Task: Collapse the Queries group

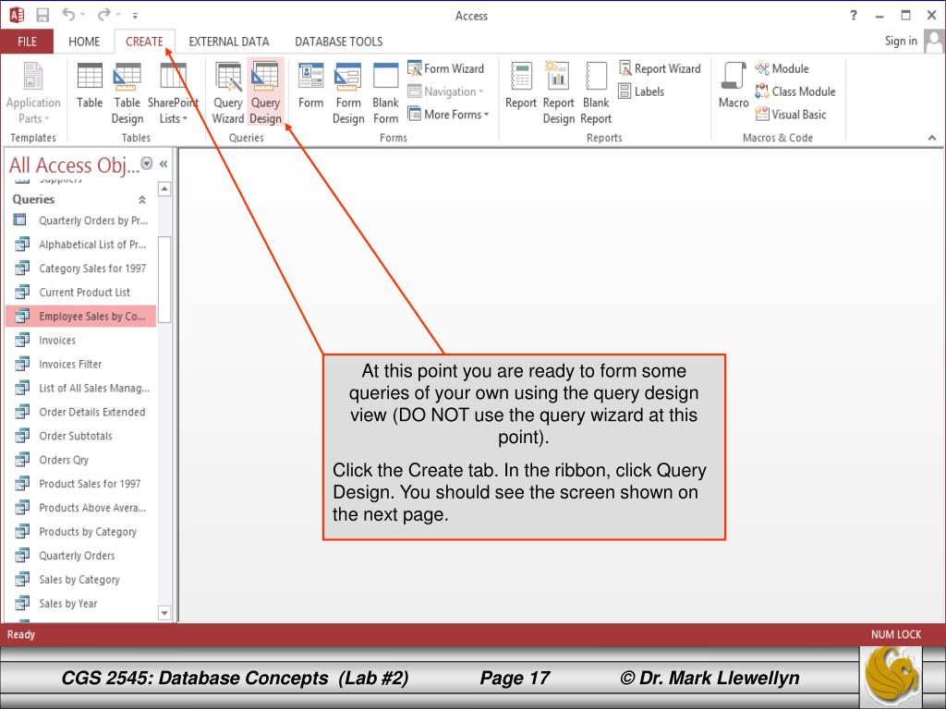Action: click(142, 199)
